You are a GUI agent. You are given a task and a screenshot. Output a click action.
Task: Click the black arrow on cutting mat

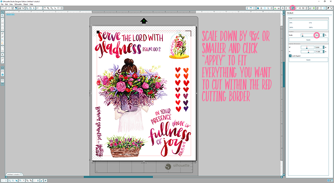(144, 21)
